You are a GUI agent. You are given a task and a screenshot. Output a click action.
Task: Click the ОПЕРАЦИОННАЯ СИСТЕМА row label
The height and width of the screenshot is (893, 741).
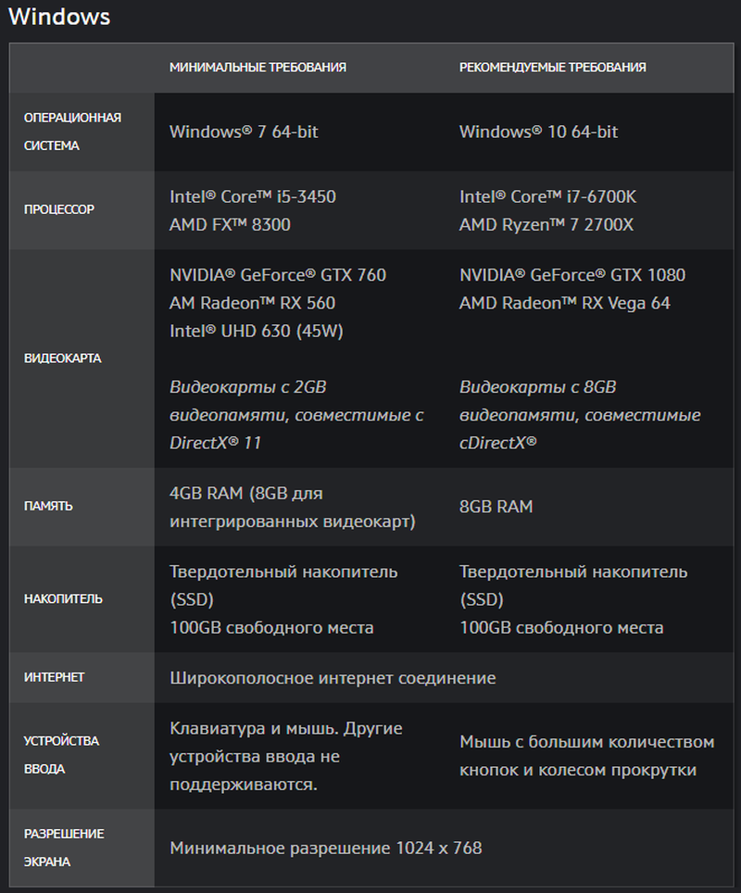72,132
